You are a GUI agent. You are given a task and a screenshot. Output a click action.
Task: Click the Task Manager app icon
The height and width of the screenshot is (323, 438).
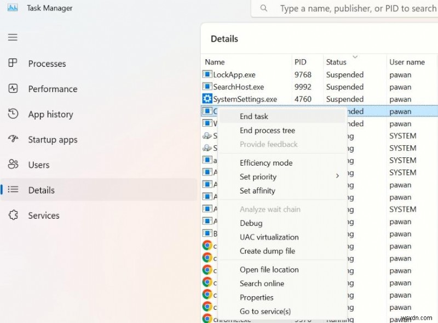(13, 7)
